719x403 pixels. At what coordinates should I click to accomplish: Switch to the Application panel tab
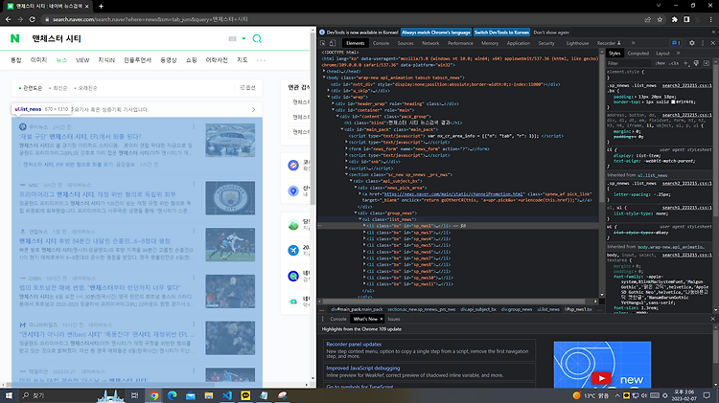coord(518,43)
